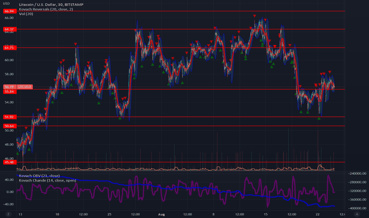Click the 15 date label on time axis

pos(266,214)
